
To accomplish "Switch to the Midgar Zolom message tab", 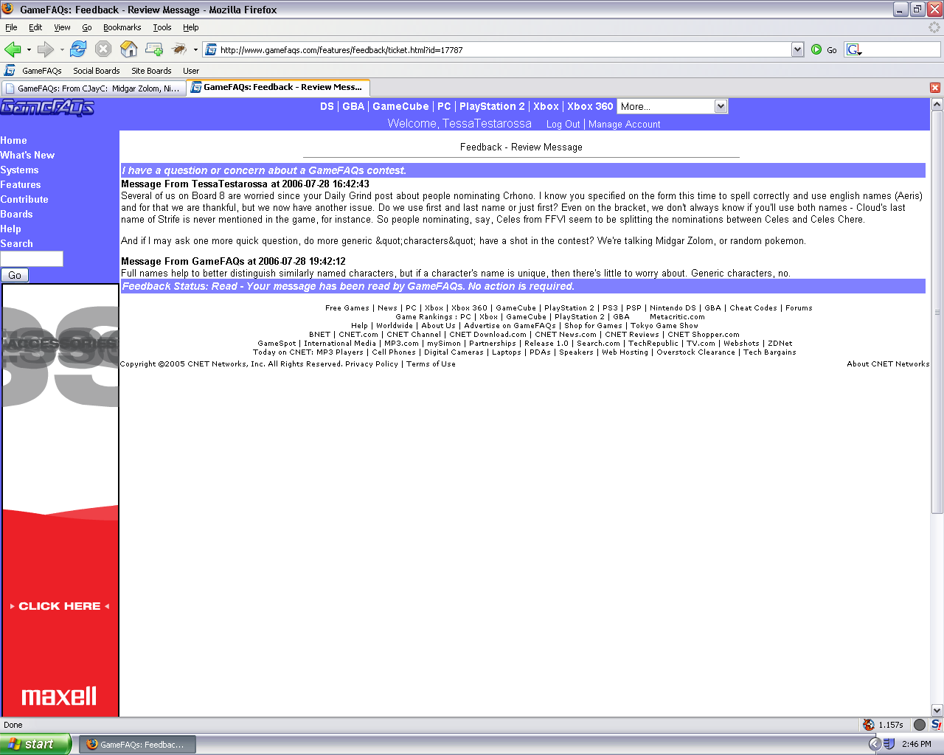I will 93,88.
